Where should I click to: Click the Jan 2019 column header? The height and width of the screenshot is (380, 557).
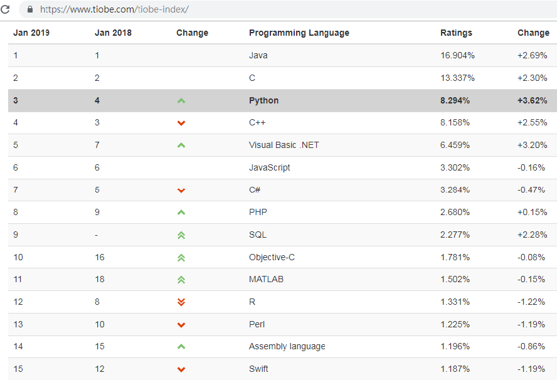point(31,33)
